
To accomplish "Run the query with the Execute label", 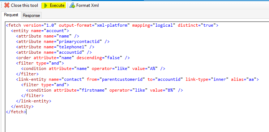I will pos(57,5).
